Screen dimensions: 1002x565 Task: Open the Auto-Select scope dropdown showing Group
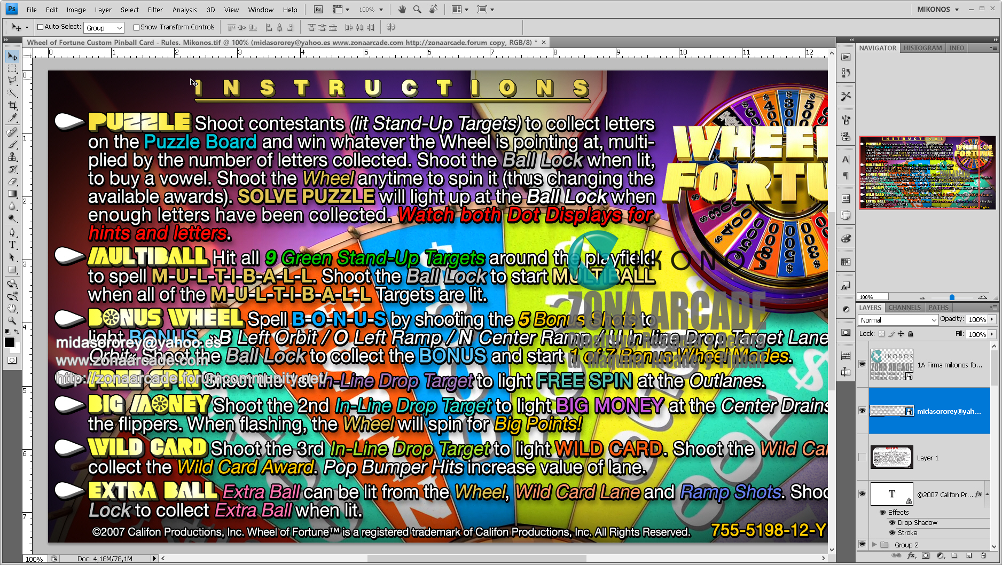(x=104, y=27)
